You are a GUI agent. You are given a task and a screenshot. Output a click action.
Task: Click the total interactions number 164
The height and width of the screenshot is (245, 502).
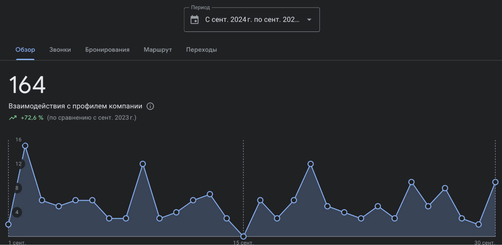[x=27, y=85]
